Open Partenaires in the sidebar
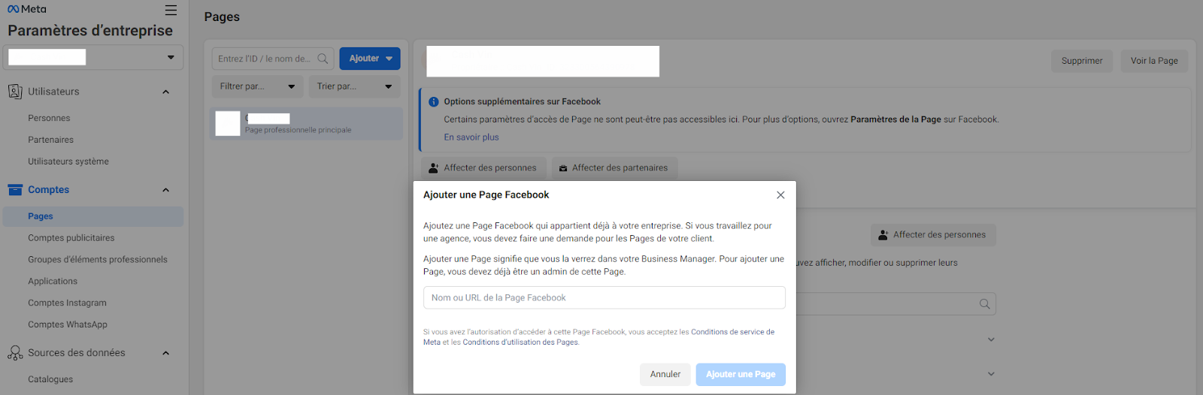 click(50, 140)
